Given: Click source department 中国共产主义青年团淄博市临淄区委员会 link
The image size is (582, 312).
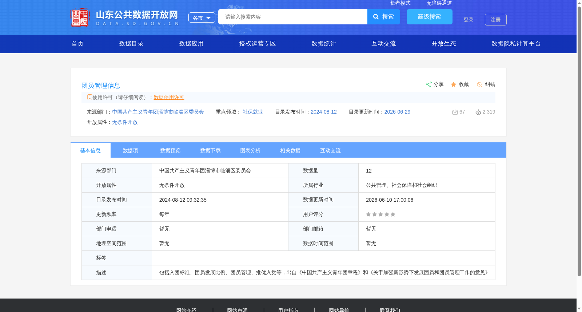Looking at the screenshot, I should [158, 112].
